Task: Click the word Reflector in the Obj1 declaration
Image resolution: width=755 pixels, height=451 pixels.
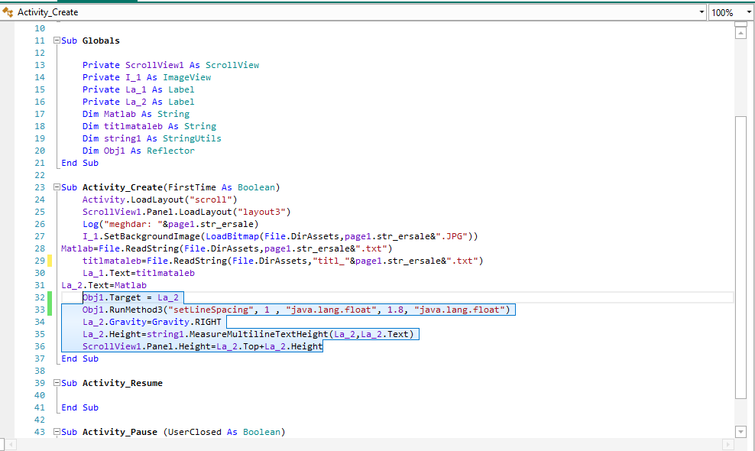Action: [170, 151]
